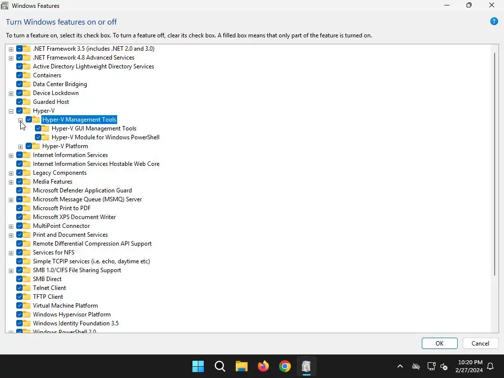This screenshot has width=504, height=378.
Task: Click the Virtual Machine Platform folder icon
Action: (27, 306)
